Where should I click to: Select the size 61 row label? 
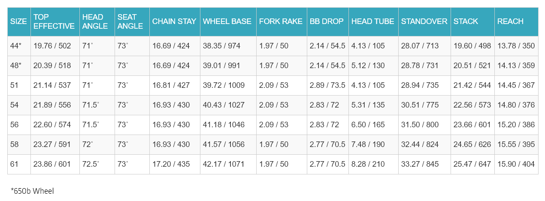coord(15,164)
